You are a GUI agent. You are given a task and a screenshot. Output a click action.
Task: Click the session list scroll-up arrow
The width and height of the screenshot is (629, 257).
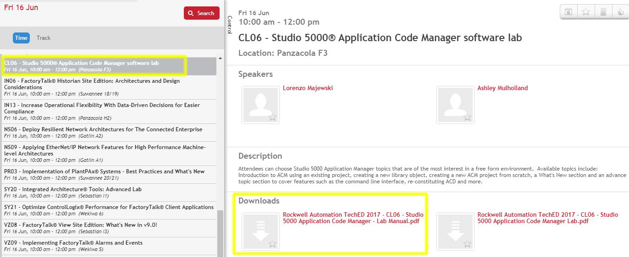point(220,58)
